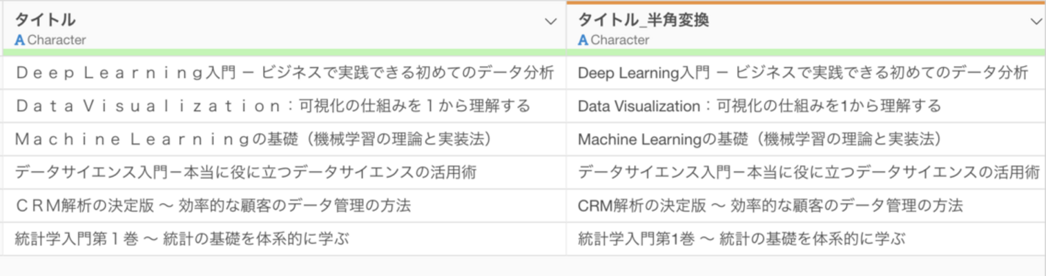The width and height of the screenshot is (1046, 276).
Task: Open the タイトル column dropdown chevron
Action: tap(550, 22)
